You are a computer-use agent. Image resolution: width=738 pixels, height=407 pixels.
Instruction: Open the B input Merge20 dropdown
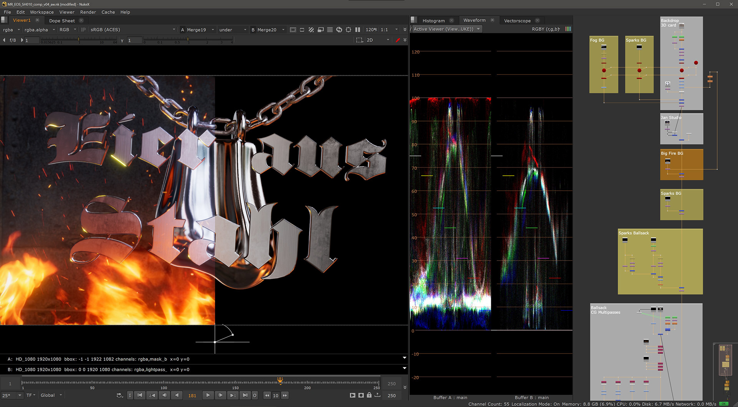(268, 30)
